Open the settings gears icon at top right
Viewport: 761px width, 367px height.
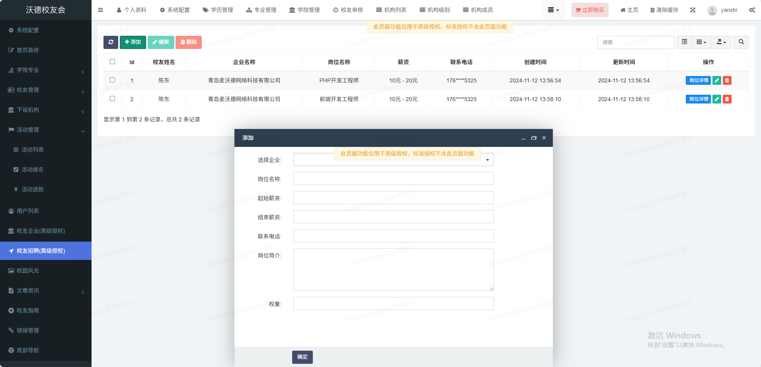coord(751,10)
